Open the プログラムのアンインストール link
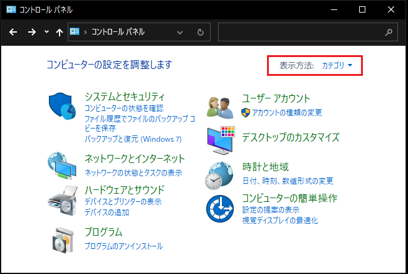 [123, 246]
